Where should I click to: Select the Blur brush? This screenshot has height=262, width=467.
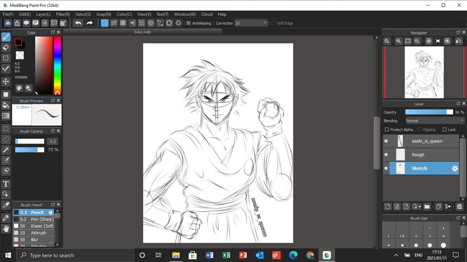click(34, 240)
